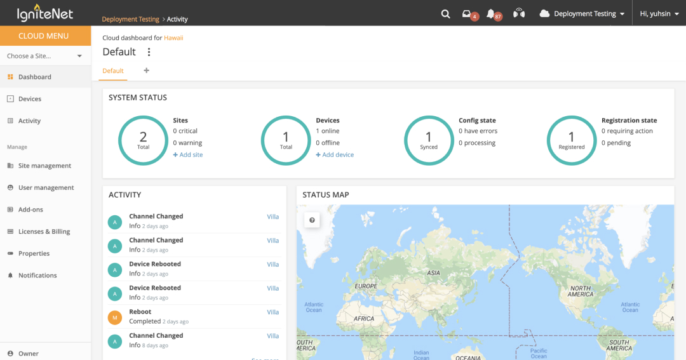Click the ASIA label on status map
Viewport: 686px width, 360px height.
(x=433, y=273)
